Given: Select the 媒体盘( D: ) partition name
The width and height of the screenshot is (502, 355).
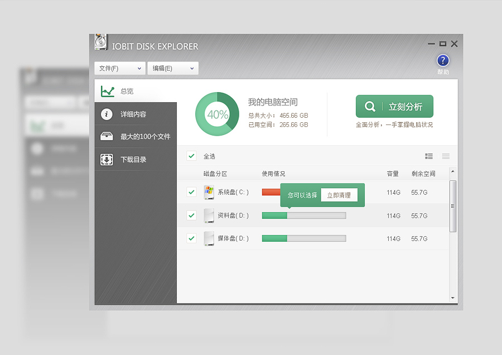Looking at the screenshot, I should click(233, 239).
